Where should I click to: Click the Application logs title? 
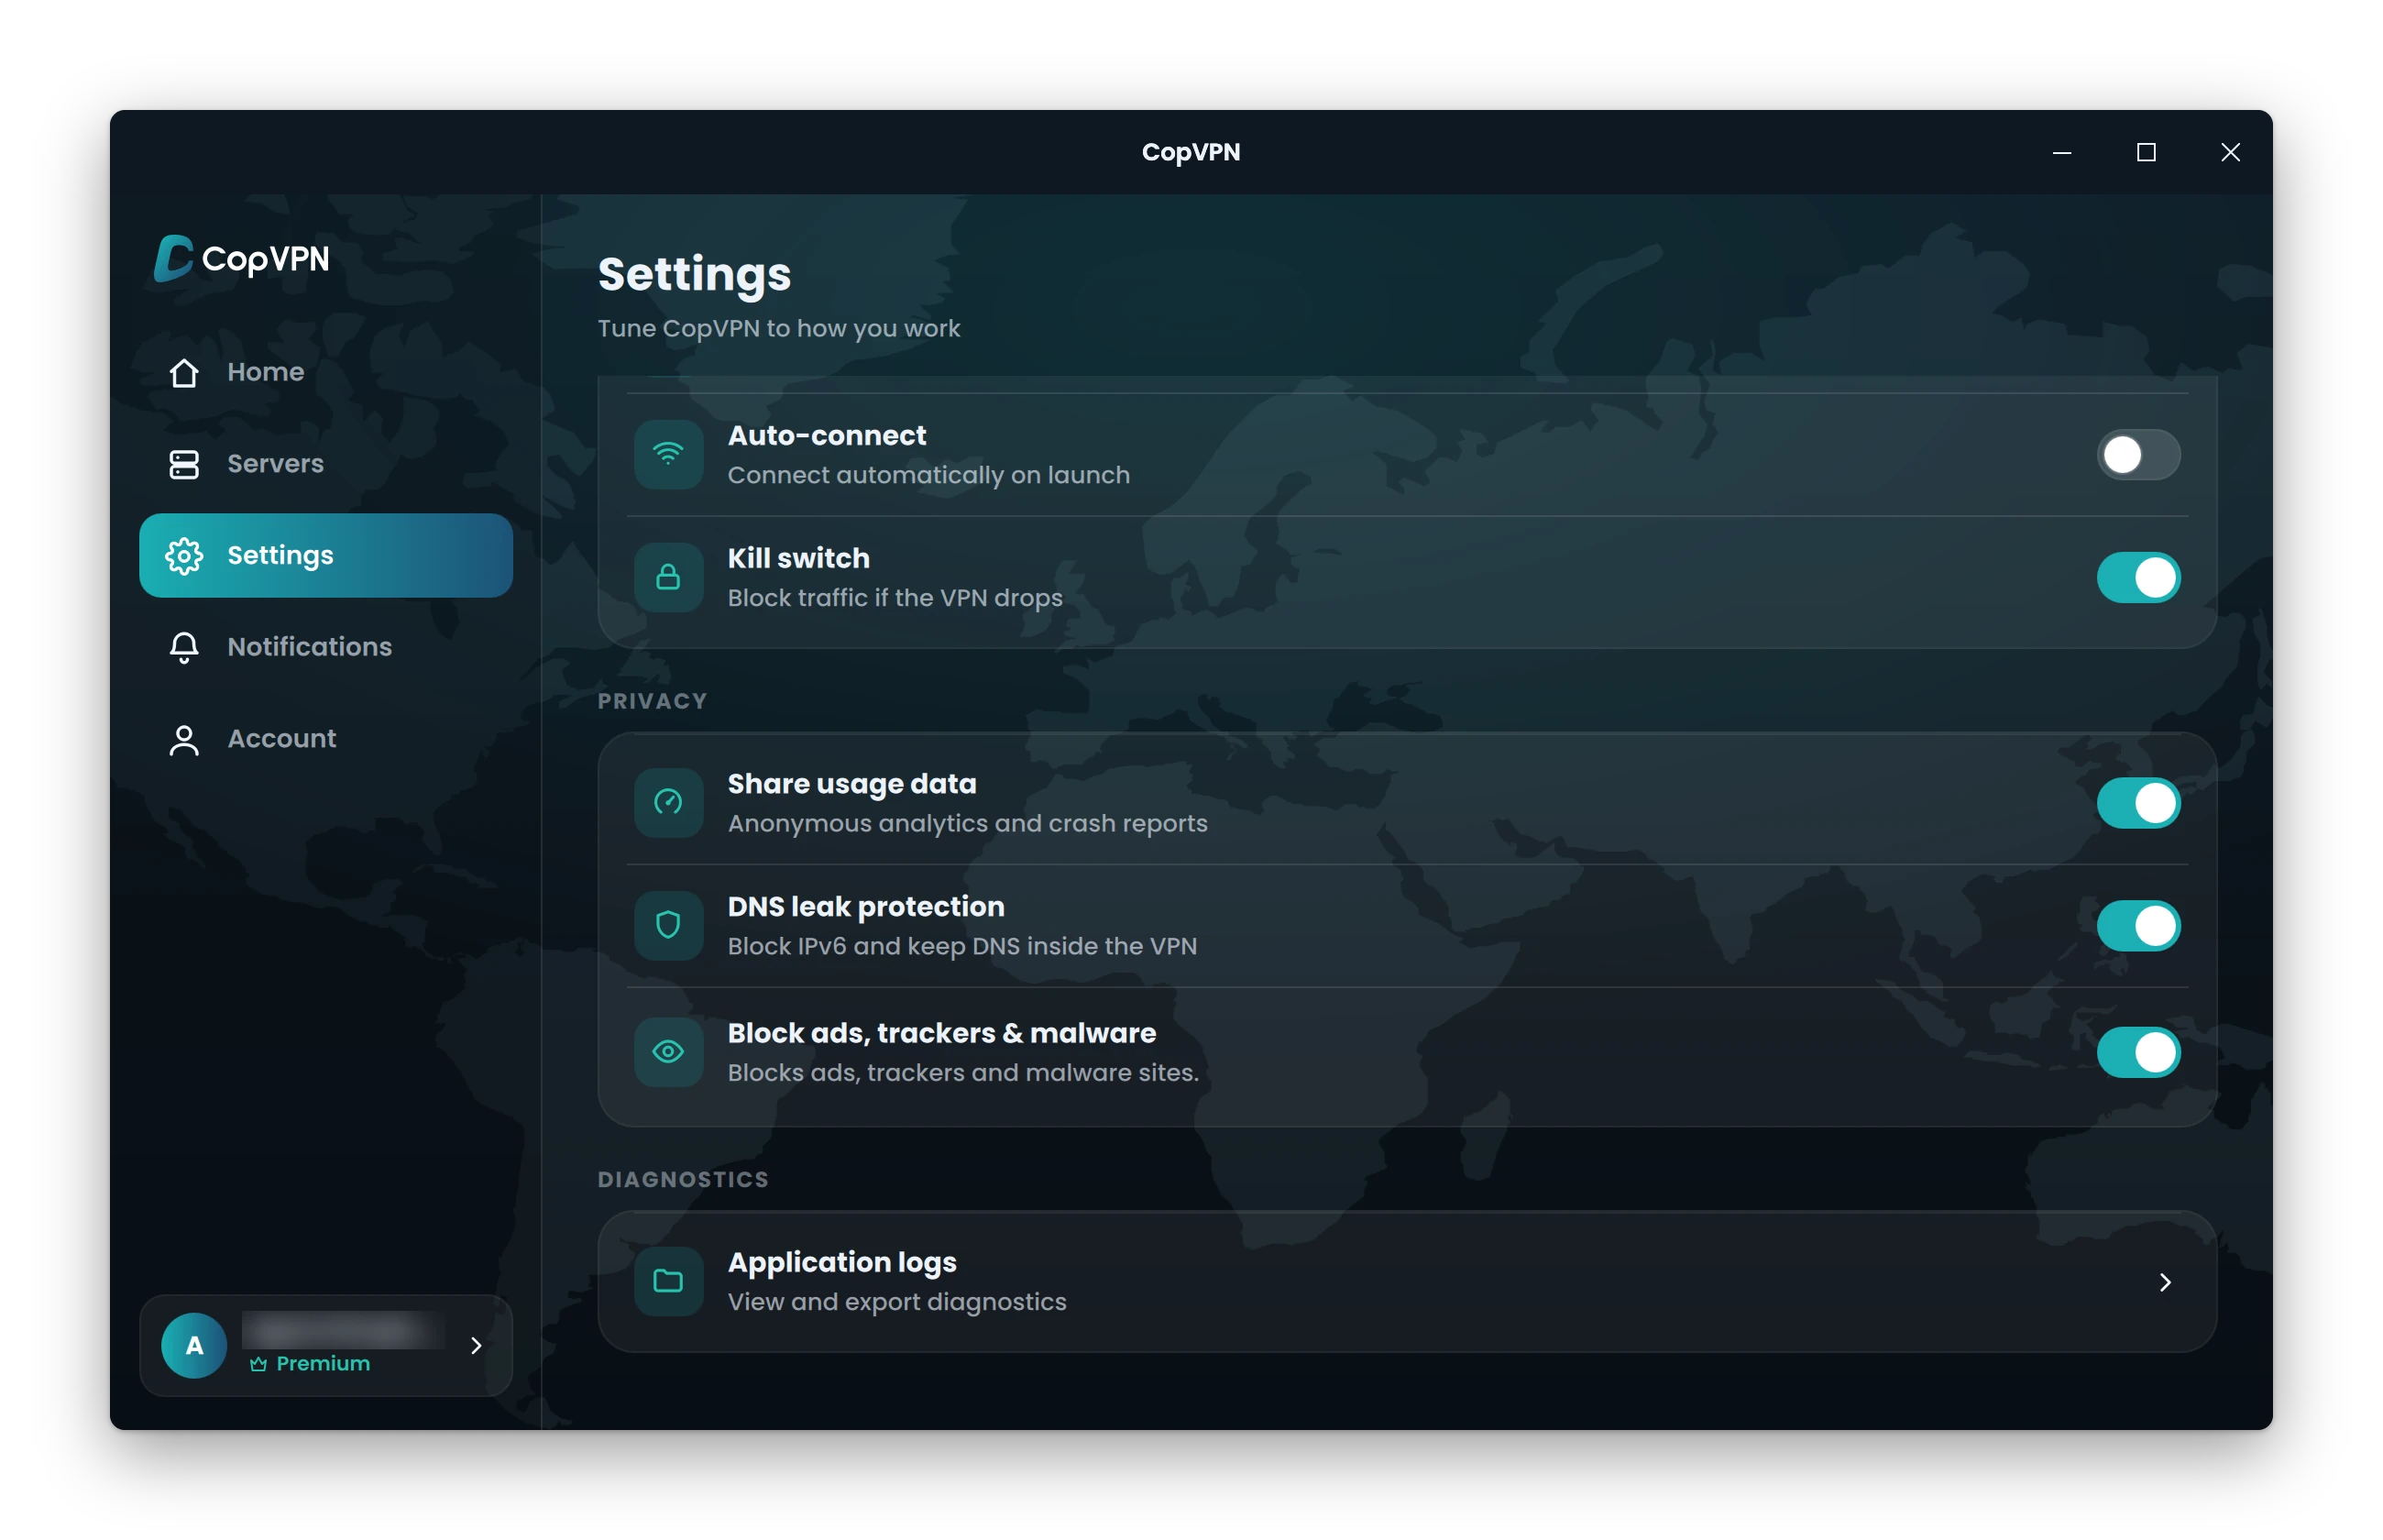click(x=841, y=1262)
